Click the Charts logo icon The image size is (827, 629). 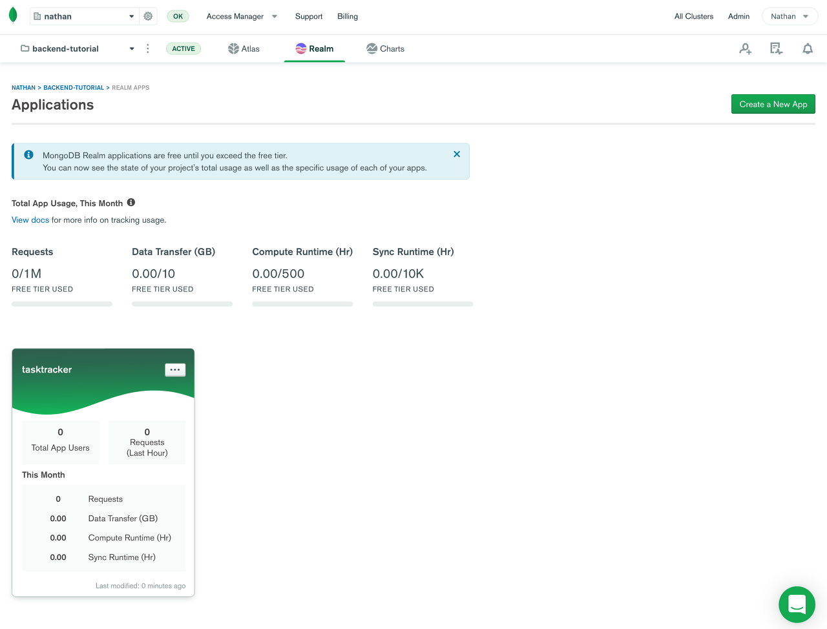[x=372, y=48]
